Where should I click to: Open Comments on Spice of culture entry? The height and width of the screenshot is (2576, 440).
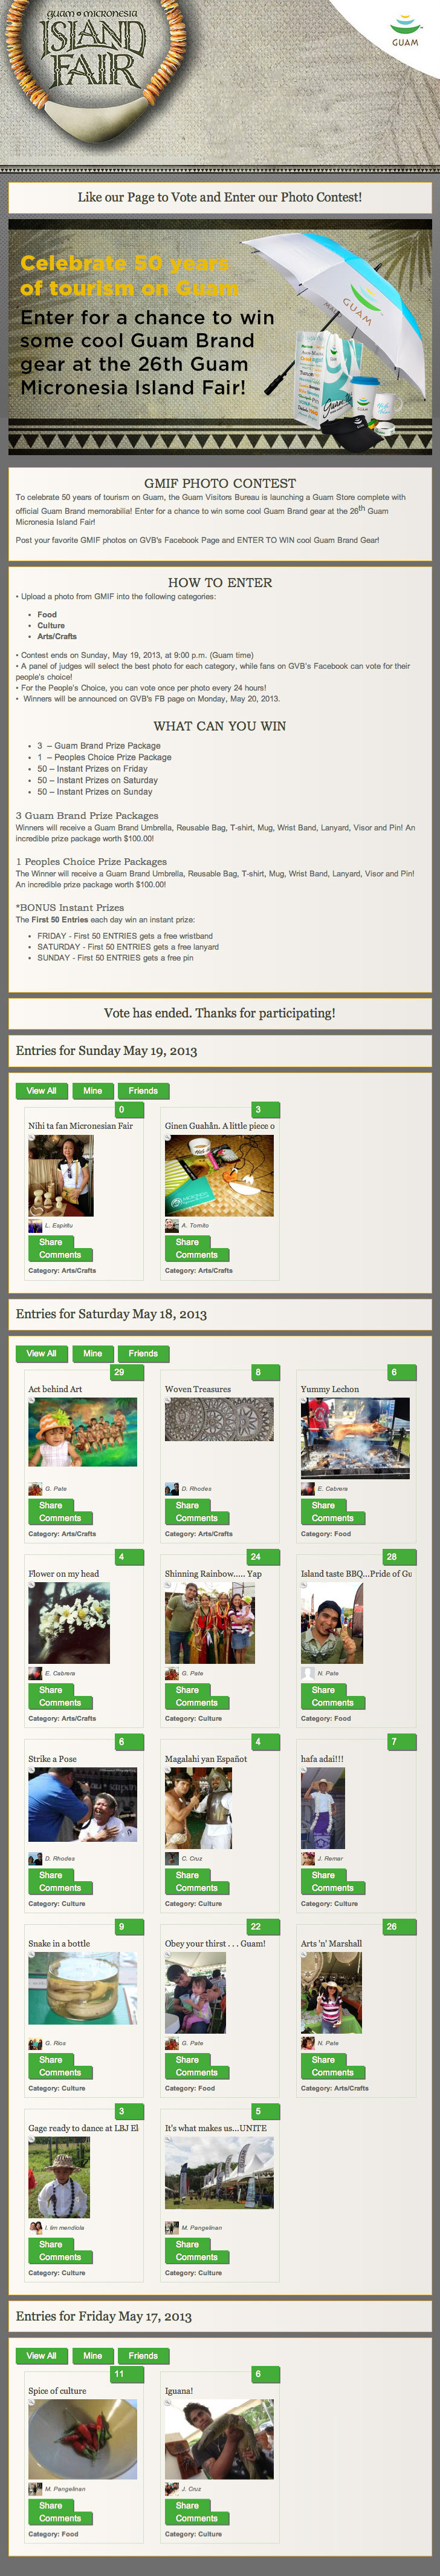(60, 2519)
